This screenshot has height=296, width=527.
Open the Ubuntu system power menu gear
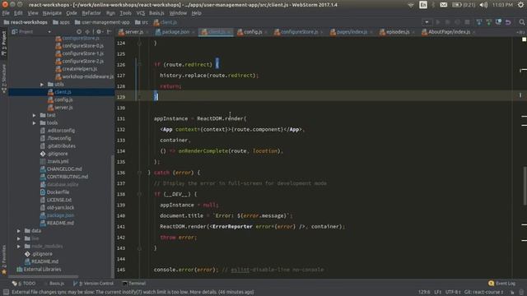pos(520,5)
